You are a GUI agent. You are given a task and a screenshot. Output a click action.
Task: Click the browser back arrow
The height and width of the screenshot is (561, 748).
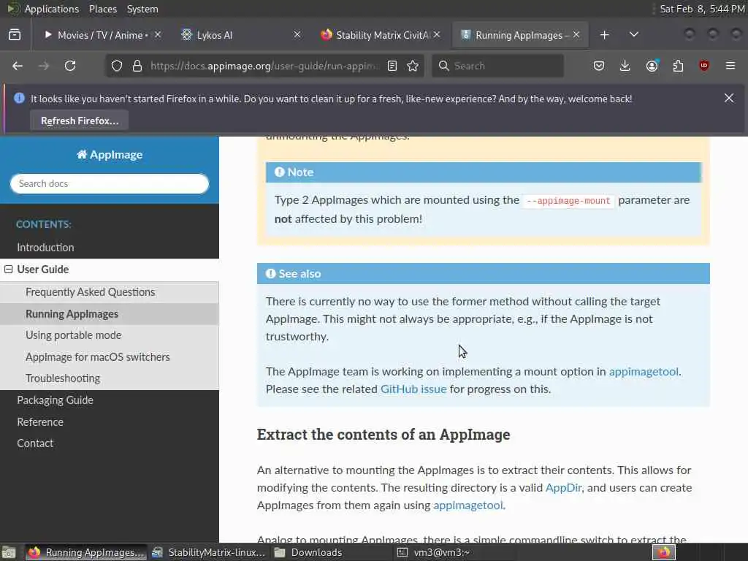coord(18,66)
